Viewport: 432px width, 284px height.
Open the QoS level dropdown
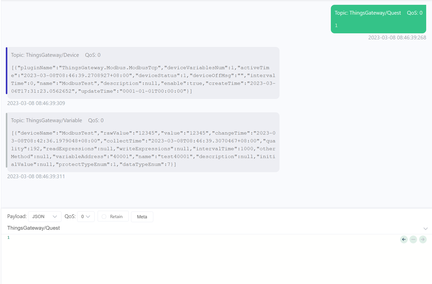tap(85, 217)
